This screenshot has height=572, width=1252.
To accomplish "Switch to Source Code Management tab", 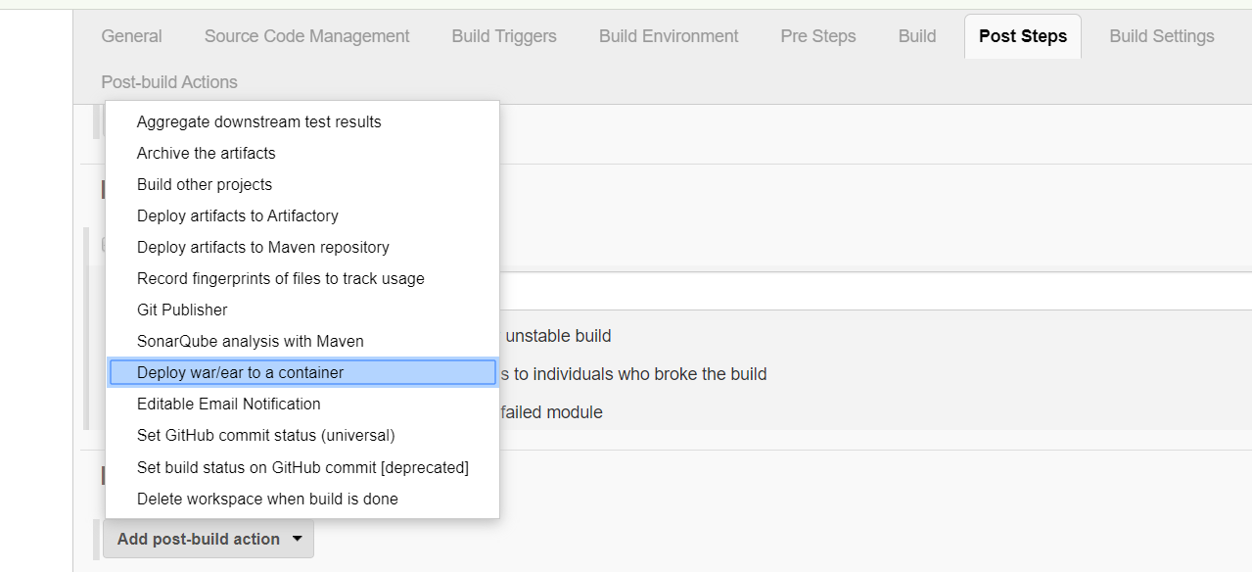I will (306, 36).
